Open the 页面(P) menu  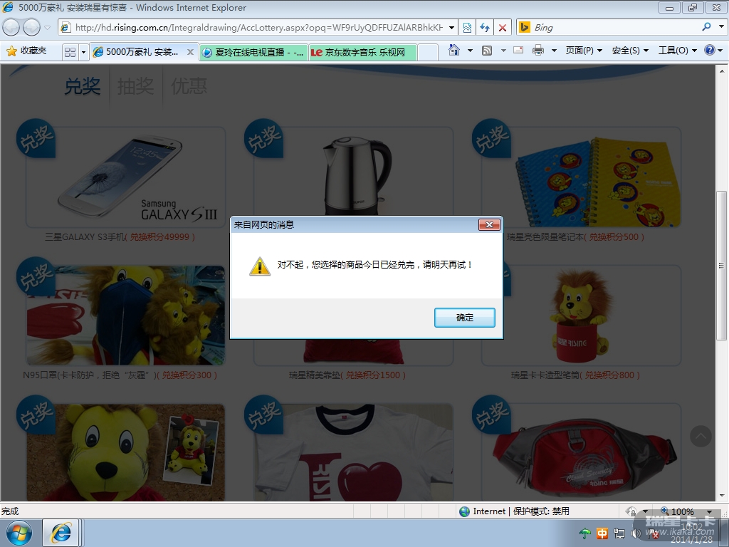(x=584, y=51)
